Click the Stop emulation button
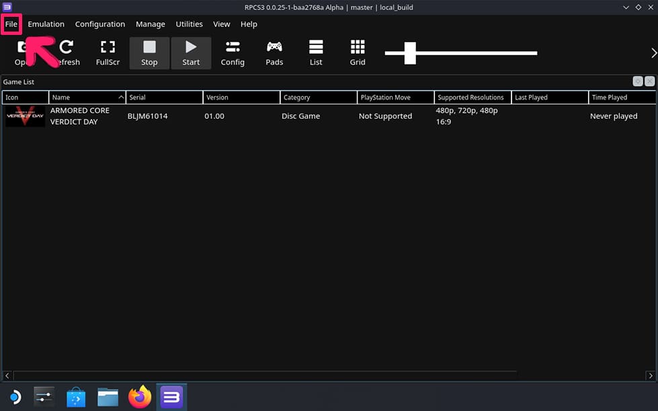658x411 pixels. point(149,53)
